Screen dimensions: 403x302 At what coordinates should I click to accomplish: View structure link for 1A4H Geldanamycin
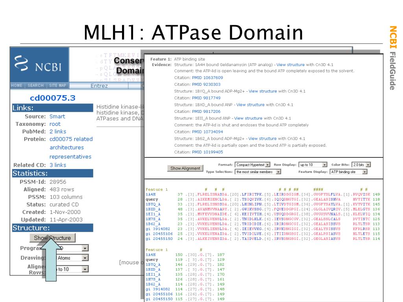click(x=290, y=65)
